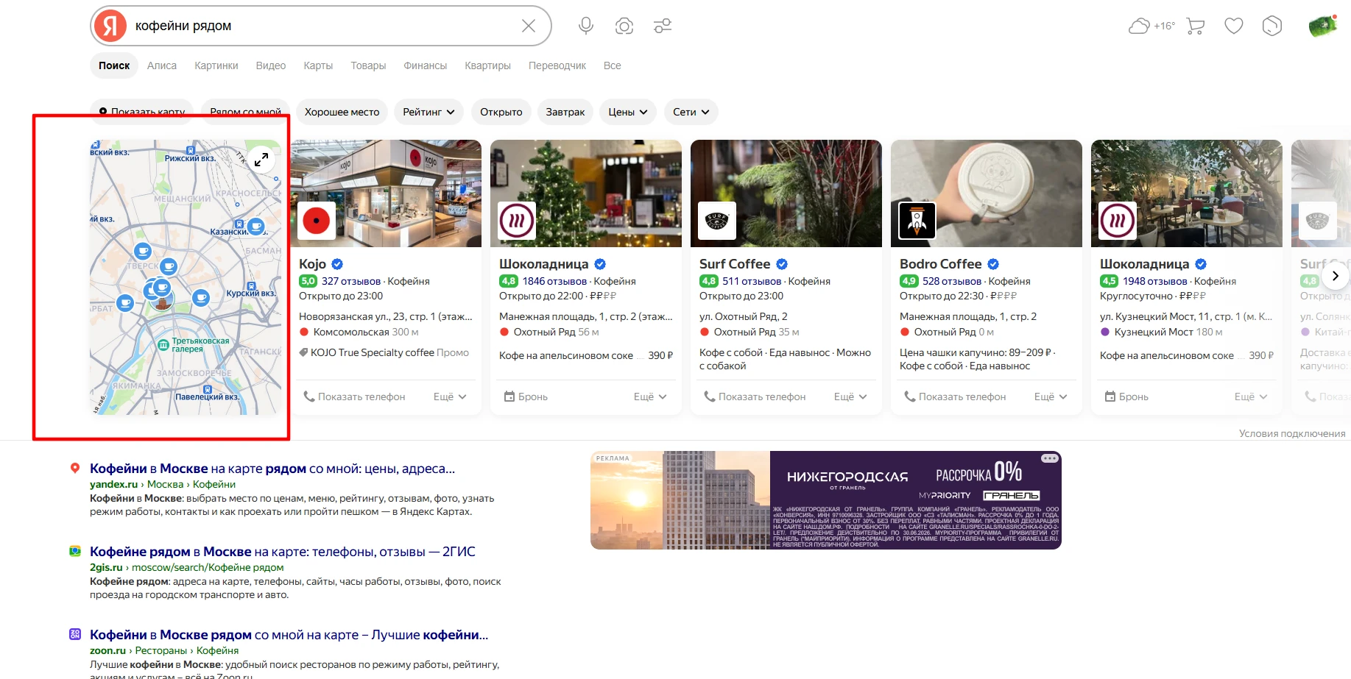1351x679 pixels.
Task: Open favorites heart icon
Action: pyautogui.click(x=1234, y=26)
